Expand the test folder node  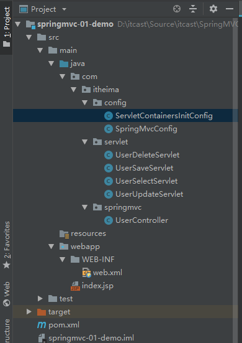point(40,299)
